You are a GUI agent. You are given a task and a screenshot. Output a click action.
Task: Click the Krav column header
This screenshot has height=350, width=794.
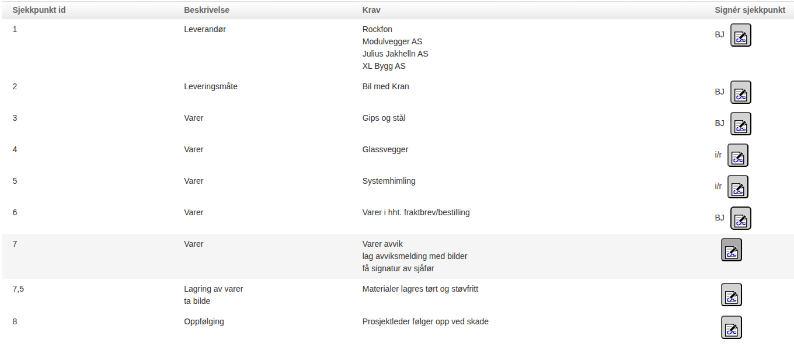[371, 10]
